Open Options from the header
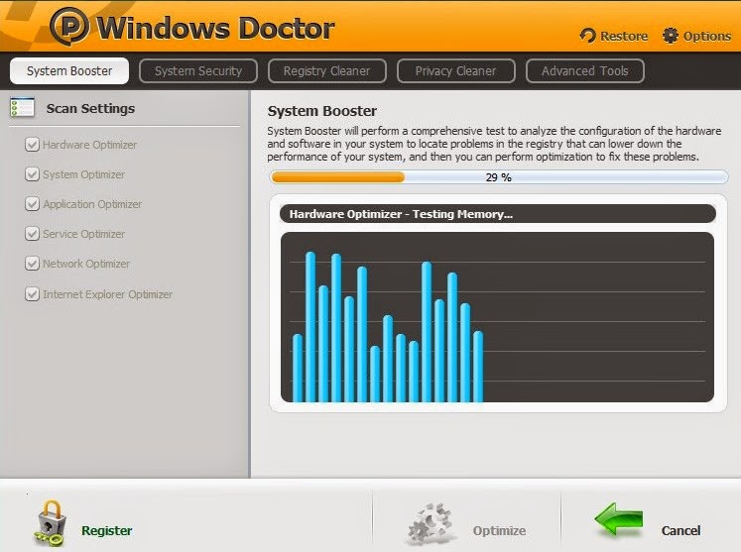The image size is (741, 552). pyautogui.click(x=707, y=37)
